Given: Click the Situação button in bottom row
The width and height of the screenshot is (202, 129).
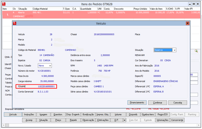Looking at the screenshot, I should [x=43, y=120].
